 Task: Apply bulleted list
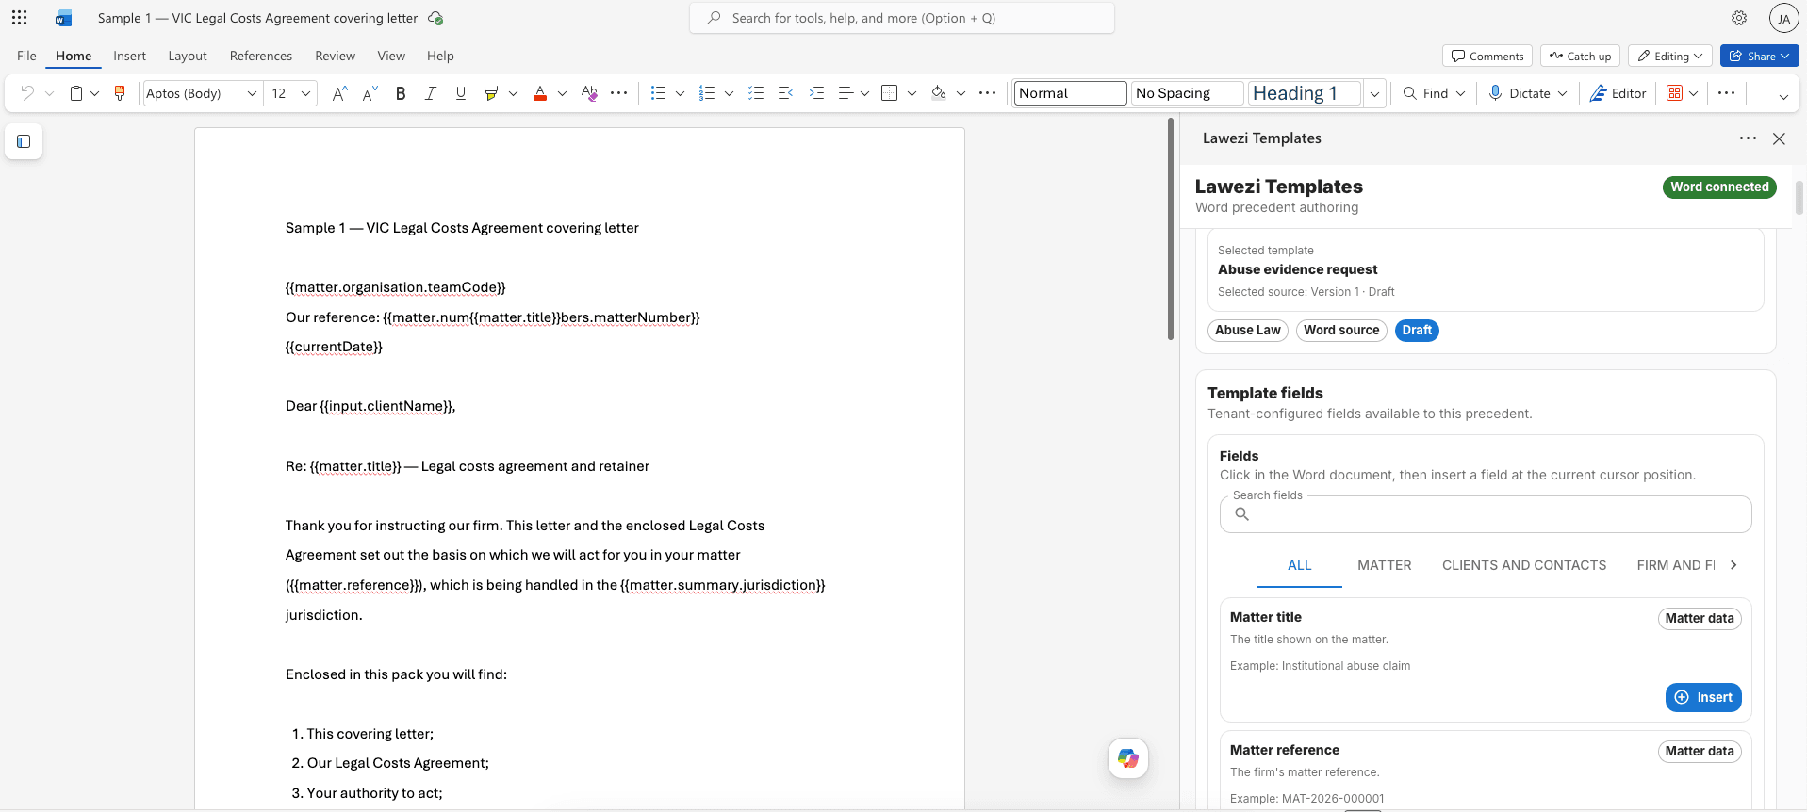(658, 93)
